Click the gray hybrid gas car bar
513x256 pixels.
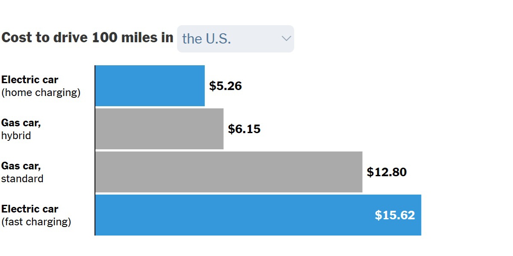click(159, 129)
